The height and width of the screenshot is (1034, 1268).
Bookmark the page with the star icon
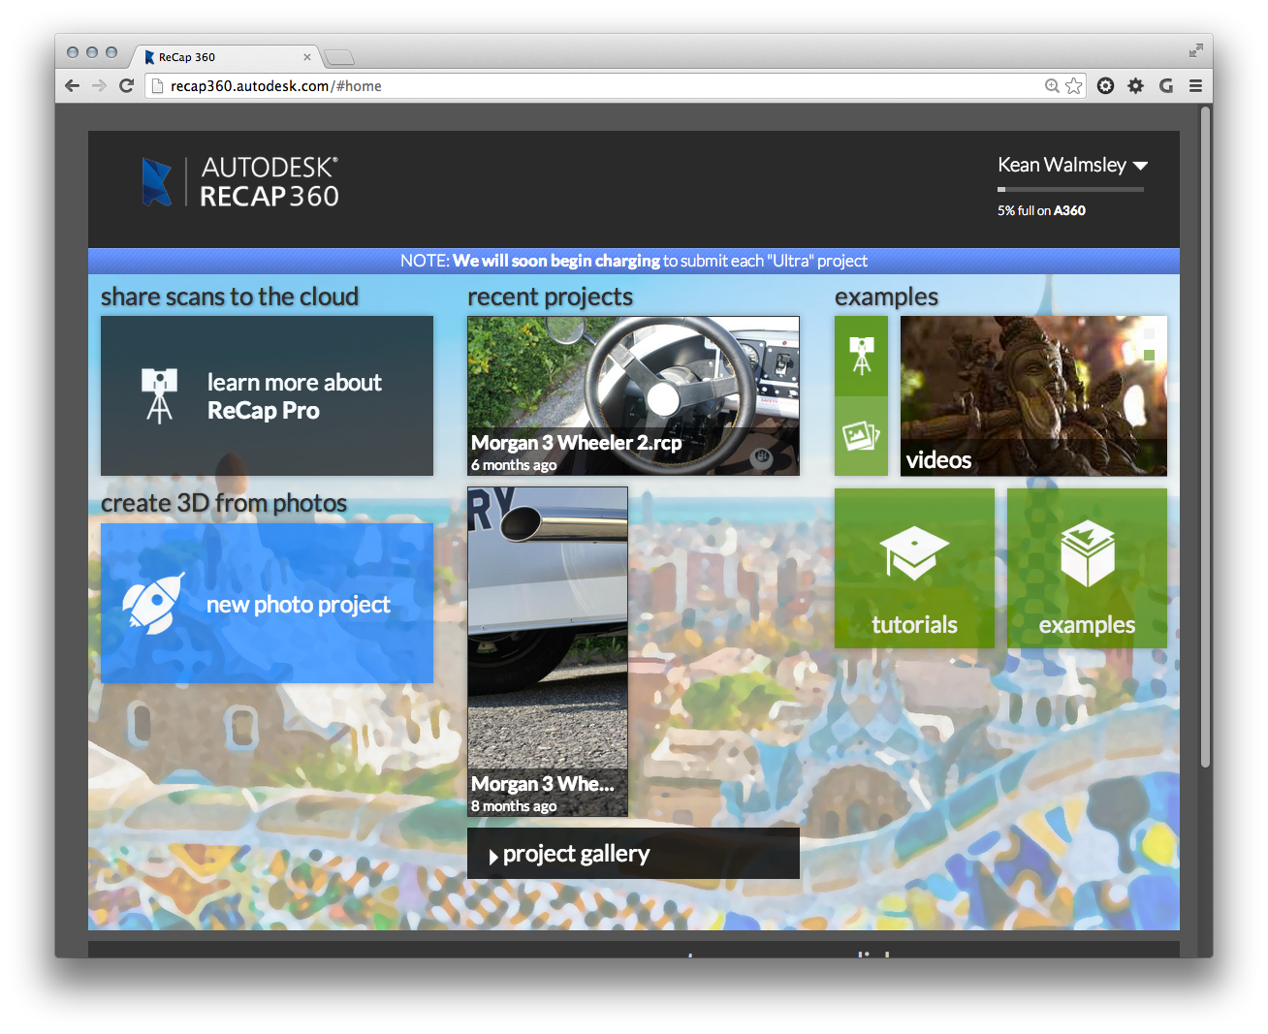point(1073,86)
